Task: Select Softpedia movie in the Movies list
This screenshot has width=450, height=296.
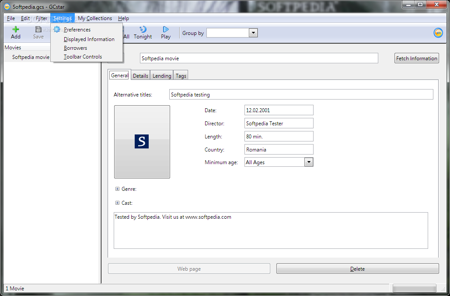Action: point(31,57)
